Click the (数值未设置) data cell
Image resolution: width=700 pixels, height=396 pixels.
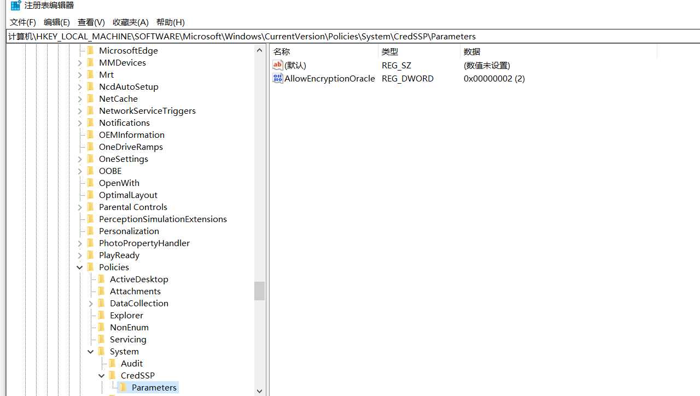487,65
